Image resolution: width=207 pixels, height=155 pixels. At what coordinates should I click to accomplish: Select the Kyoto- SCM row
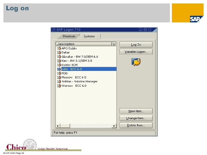(x=86, y=65)
